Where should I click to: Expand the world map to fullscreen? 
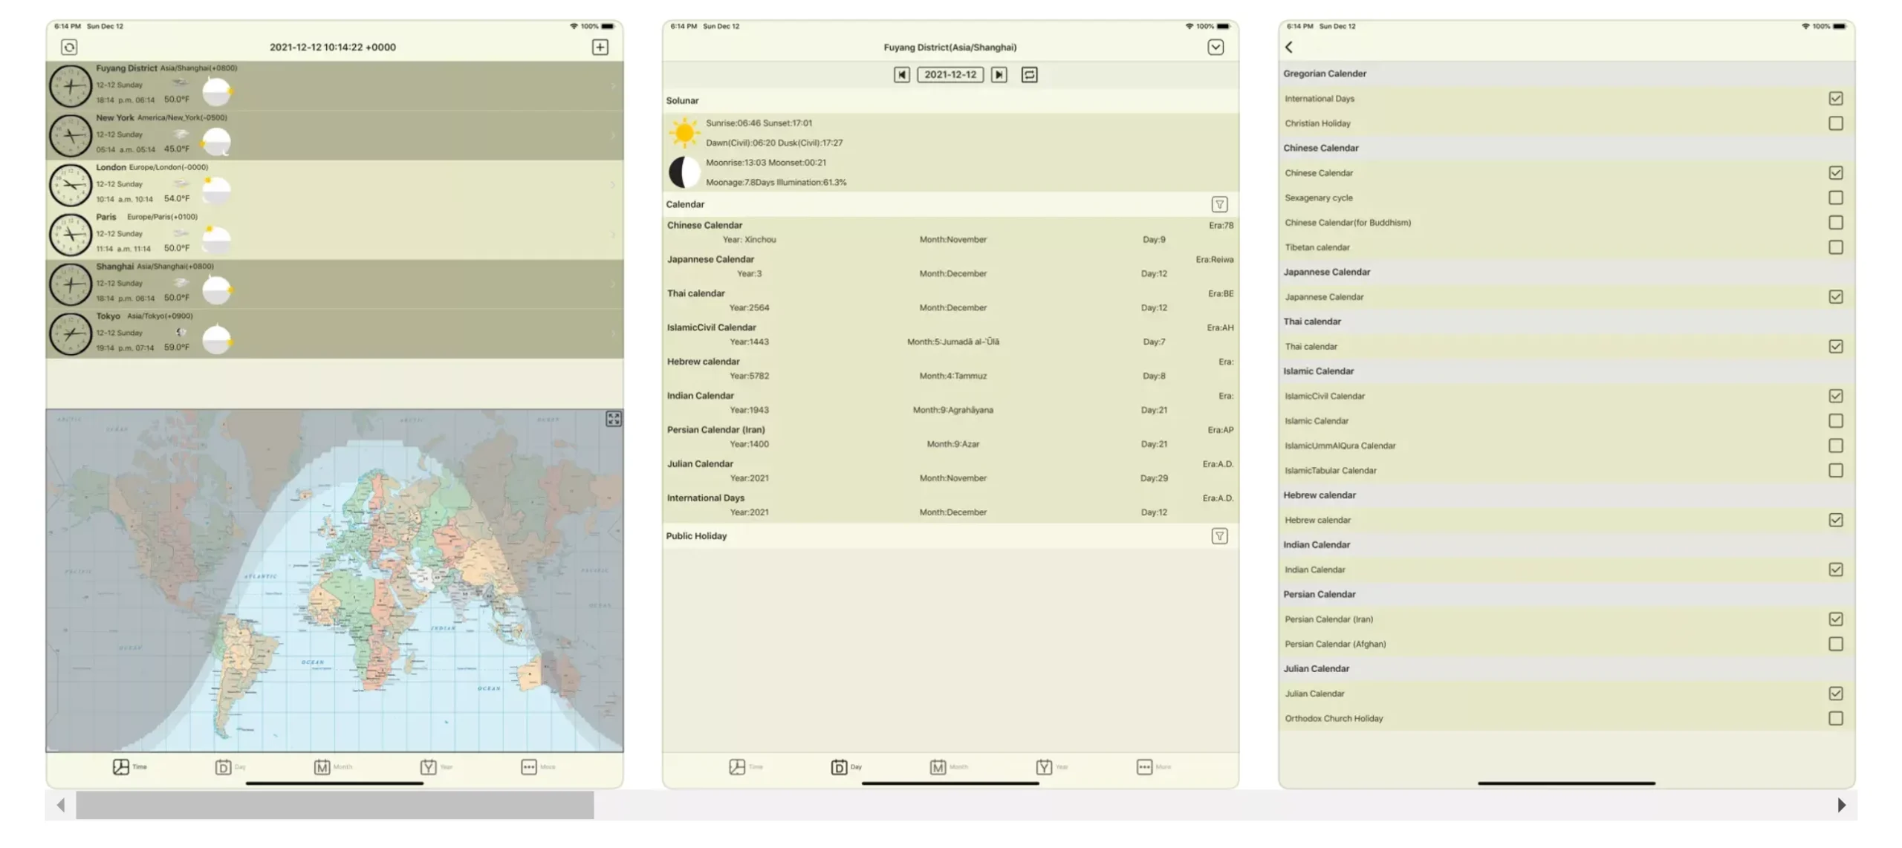613,420
